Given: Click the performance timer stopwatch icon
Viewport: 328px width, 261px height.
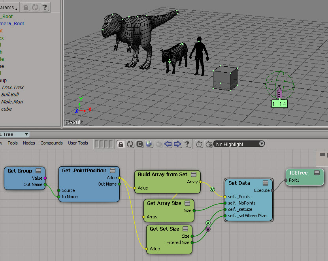Looking at the screenshot, I should point(199,144).
